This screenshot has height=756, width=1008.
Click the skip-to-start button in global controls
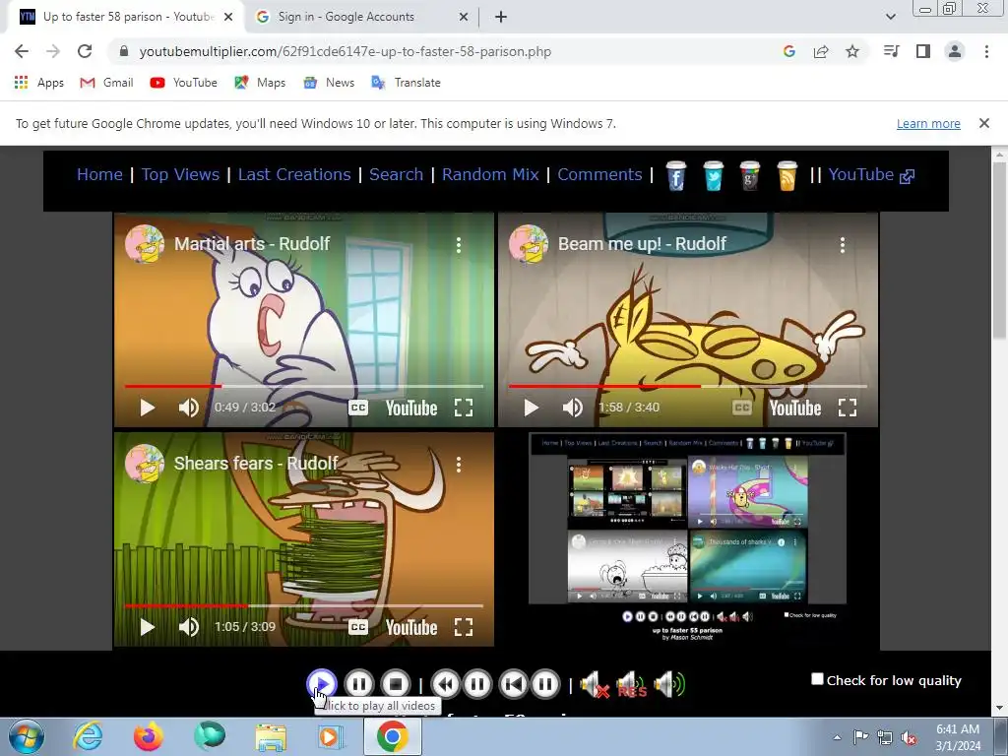coord(513,684)
